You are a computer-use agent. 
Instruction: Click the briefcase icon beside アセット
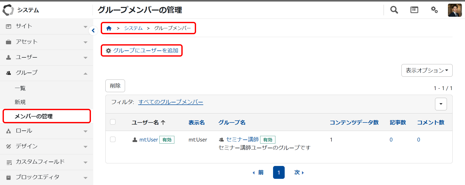(x=9, y=42)
